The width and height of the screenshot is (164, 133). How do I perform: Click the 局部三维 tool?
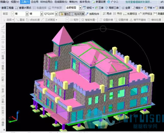click(x=112, y=8)
